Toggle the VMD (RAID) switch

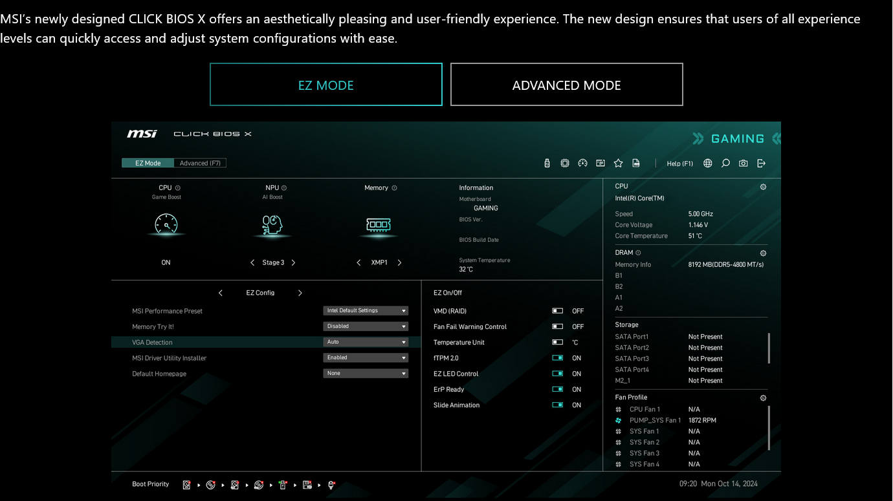pyautogui.click(x=557, y=311)
